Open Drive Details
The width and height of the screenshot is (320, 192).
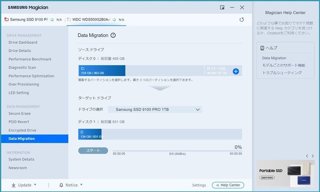20,51
